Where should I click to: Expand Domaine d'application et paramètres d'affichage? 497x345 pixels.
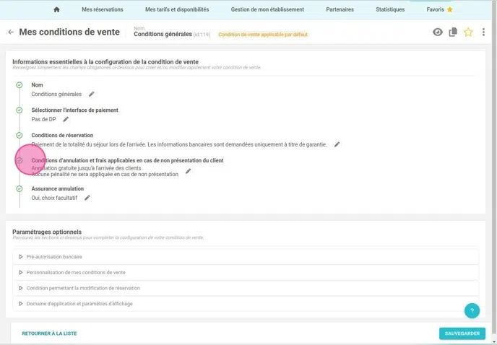(x=246, y=303)
